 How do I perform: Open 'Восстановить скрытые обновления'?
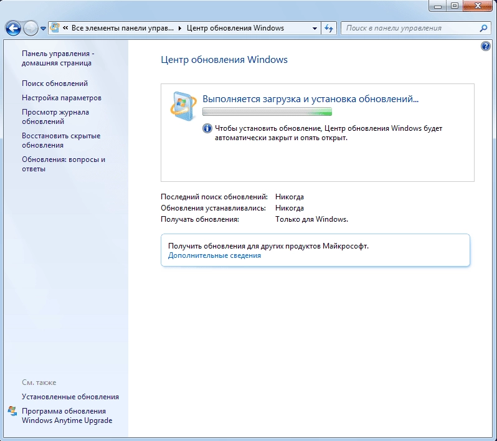coord(61,140)
